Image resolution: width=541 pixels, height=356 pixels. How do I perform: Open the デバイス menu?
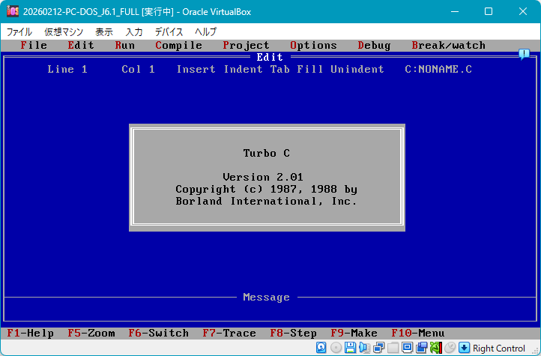[x=169, y=31]
